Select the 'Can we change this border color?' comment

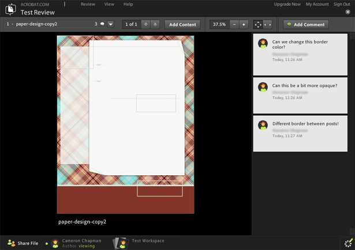[300, 54]
